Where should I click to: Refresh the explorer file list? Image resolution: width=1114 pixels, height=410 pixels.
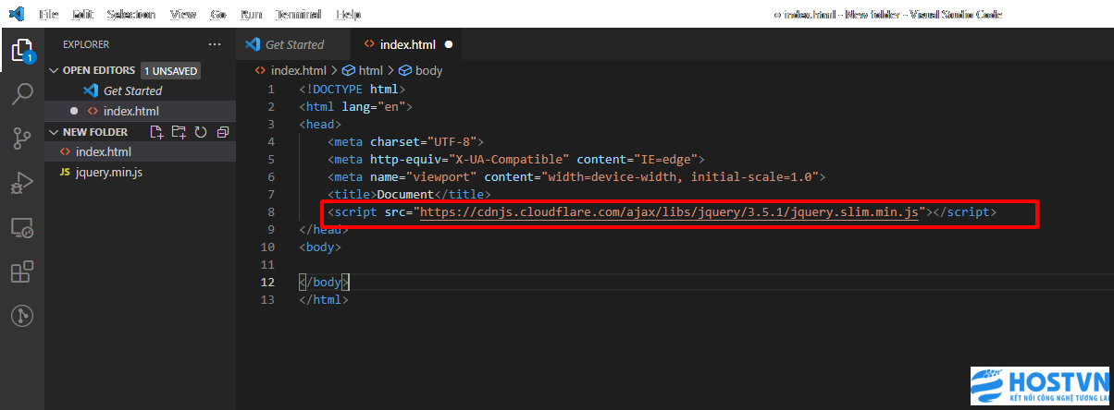200,132
